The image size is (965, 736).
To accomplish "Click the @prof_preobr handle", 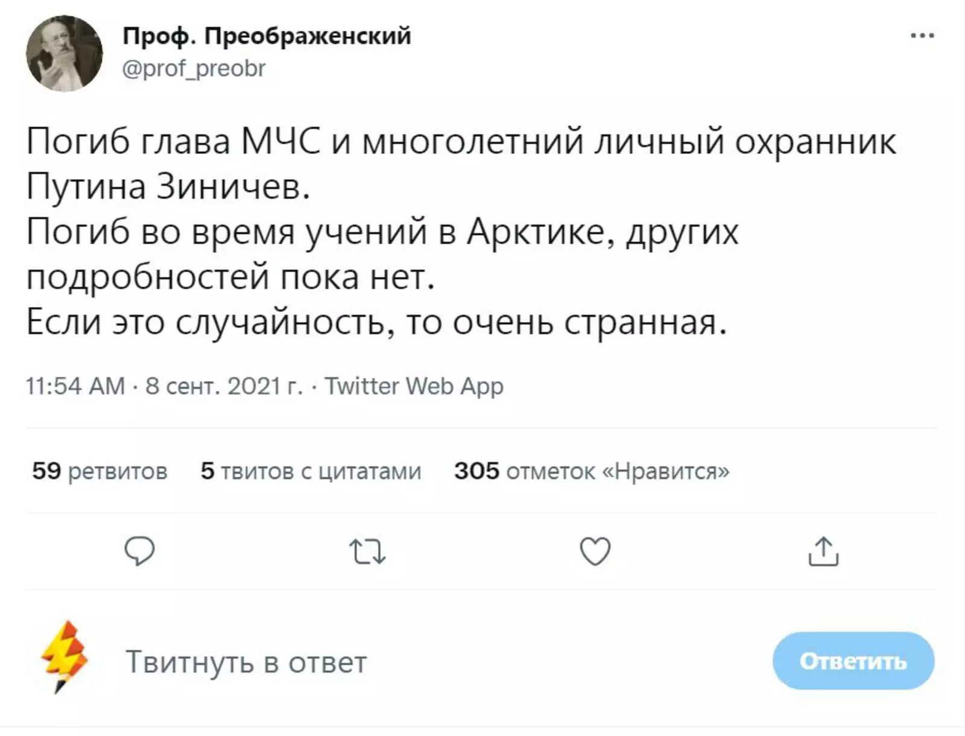I will coord(194,69).
